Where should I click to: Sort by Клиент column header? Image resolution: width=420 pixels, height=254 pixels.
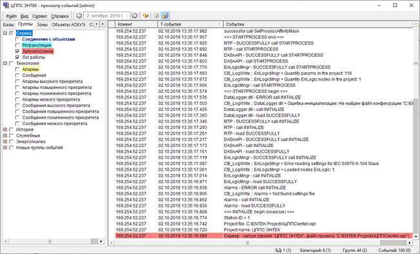[x=136, y=24]
